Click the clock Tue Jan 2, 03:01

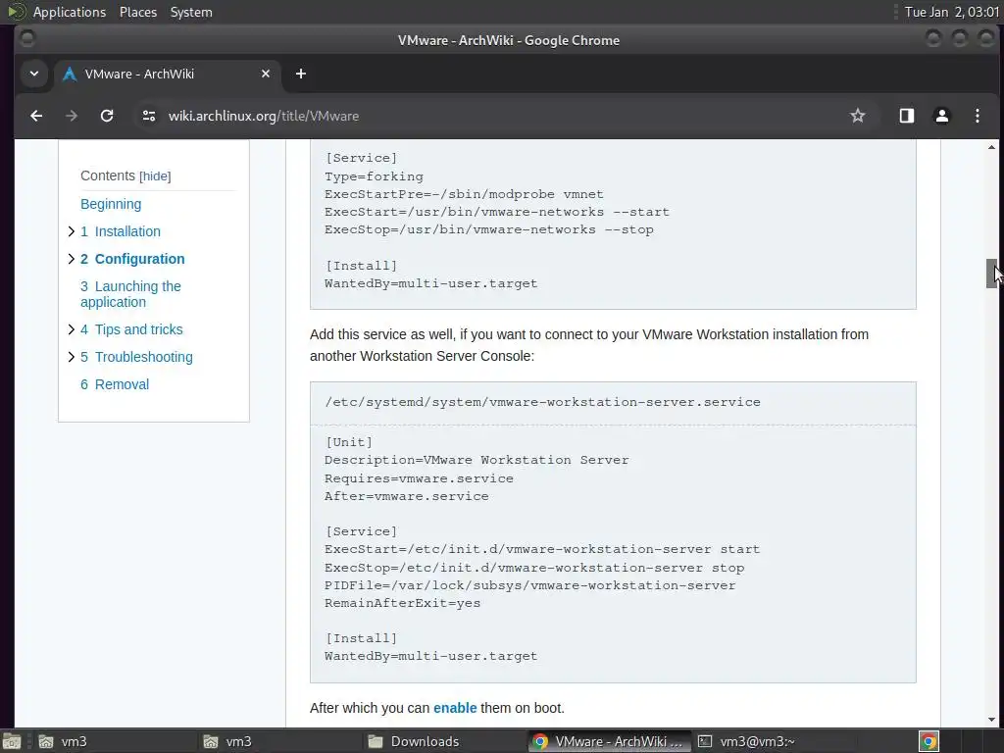pos(951,12)
